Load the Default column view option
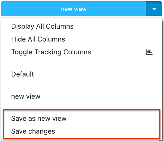 (23, 74)
